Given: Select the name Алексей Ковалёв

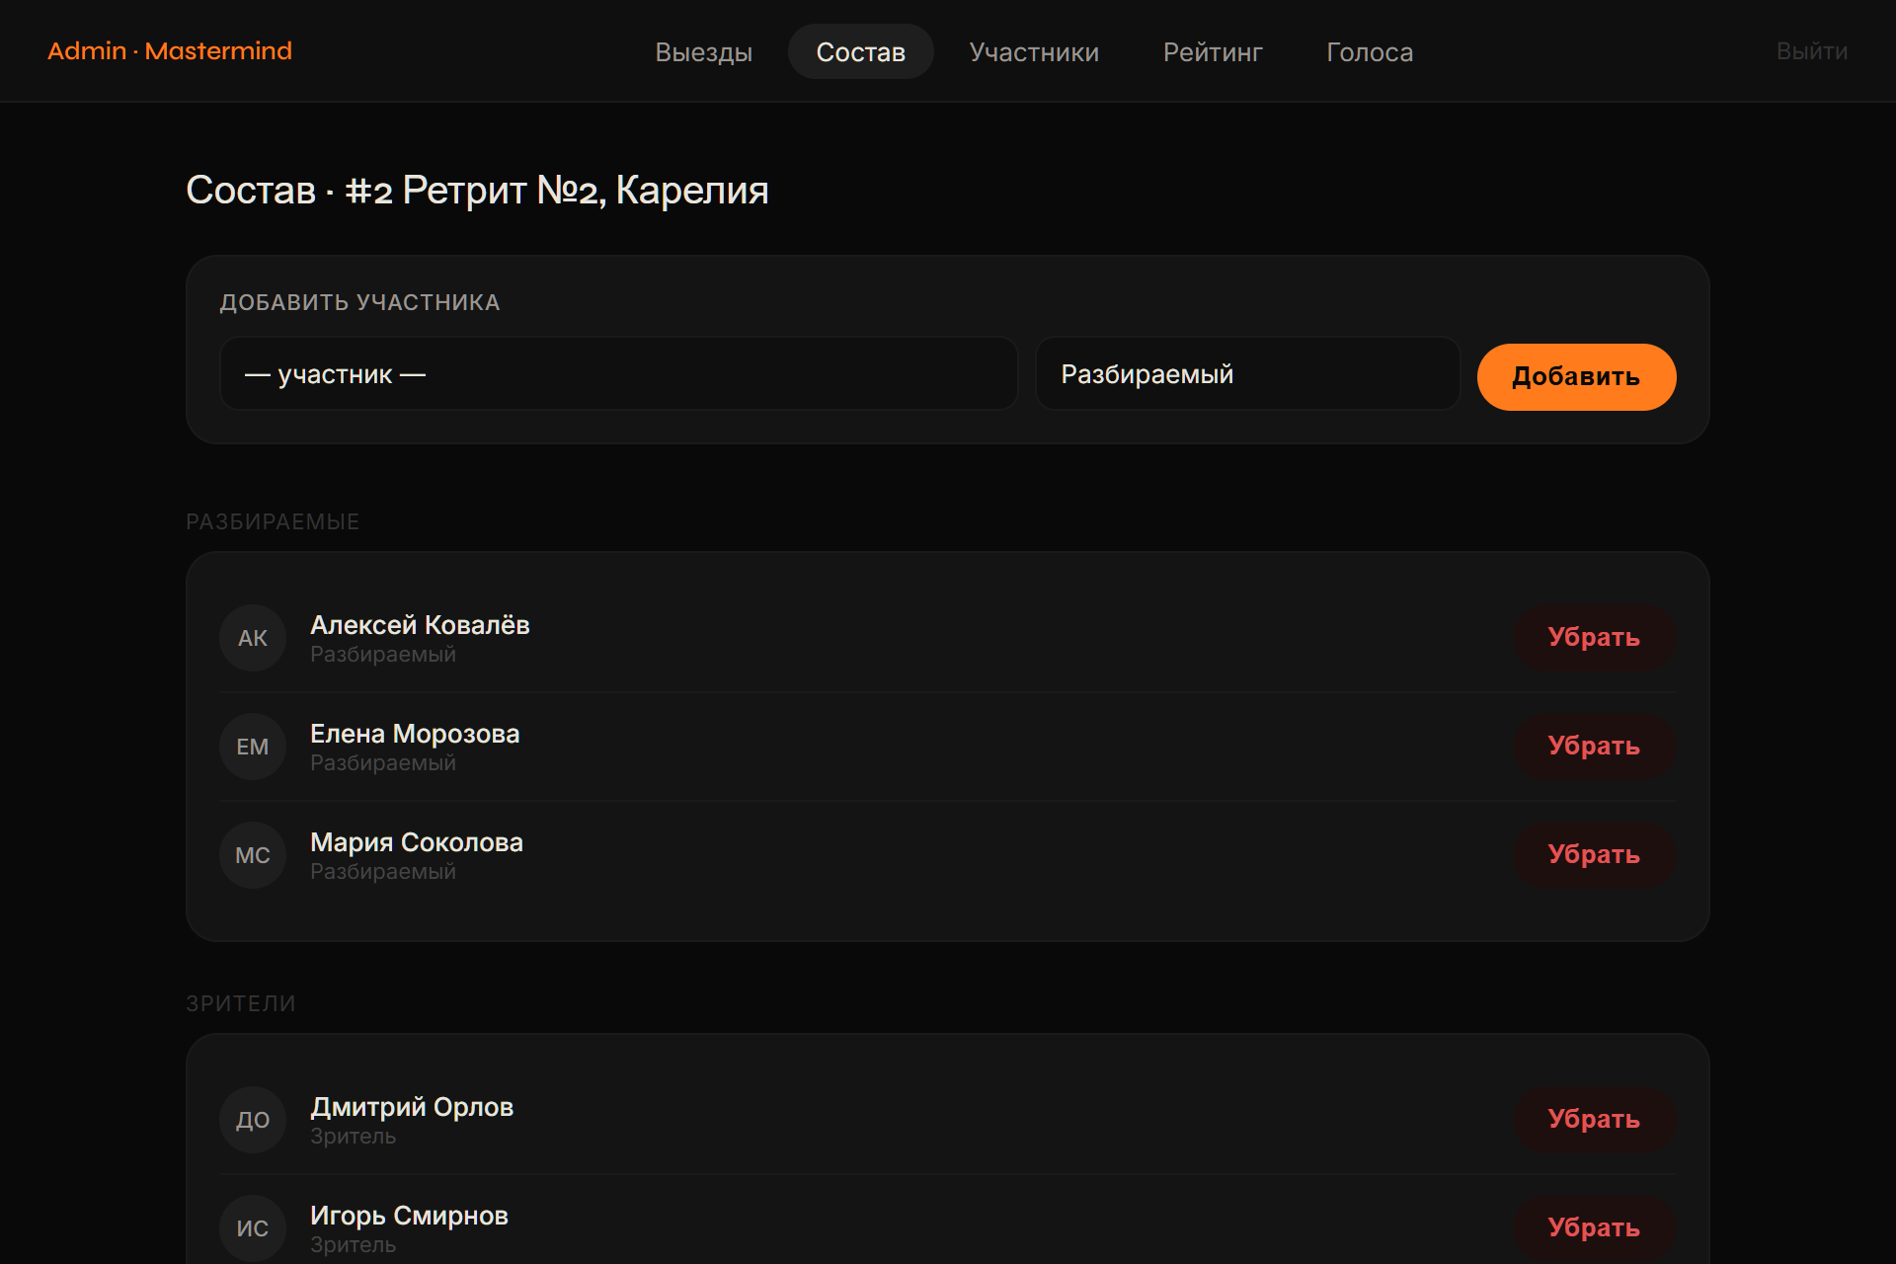Looking at the screenshot, I should 420,625.
